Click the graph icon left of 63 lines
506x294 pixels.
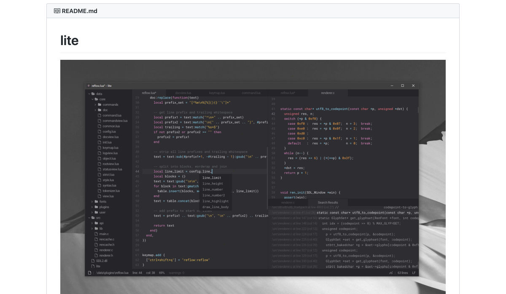[x=391, y=273]
